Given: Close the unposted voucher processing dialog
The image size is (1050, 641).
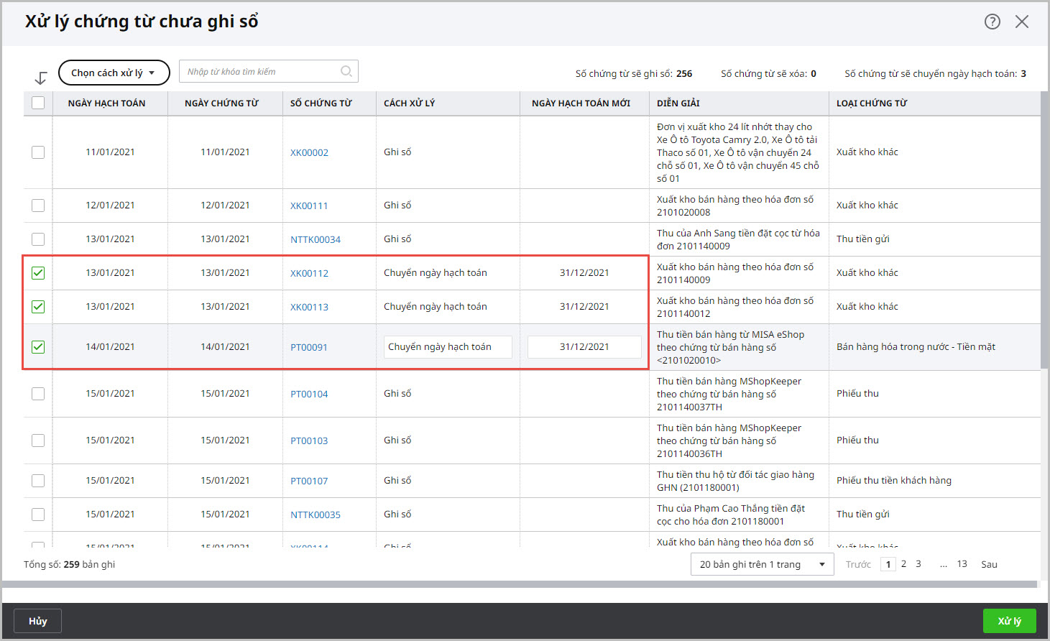Looking at the screenshot, I should [x=1021, y=22].
